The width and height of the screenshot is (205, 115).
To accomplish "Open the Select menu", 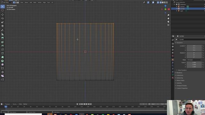I will pos(26,2).
